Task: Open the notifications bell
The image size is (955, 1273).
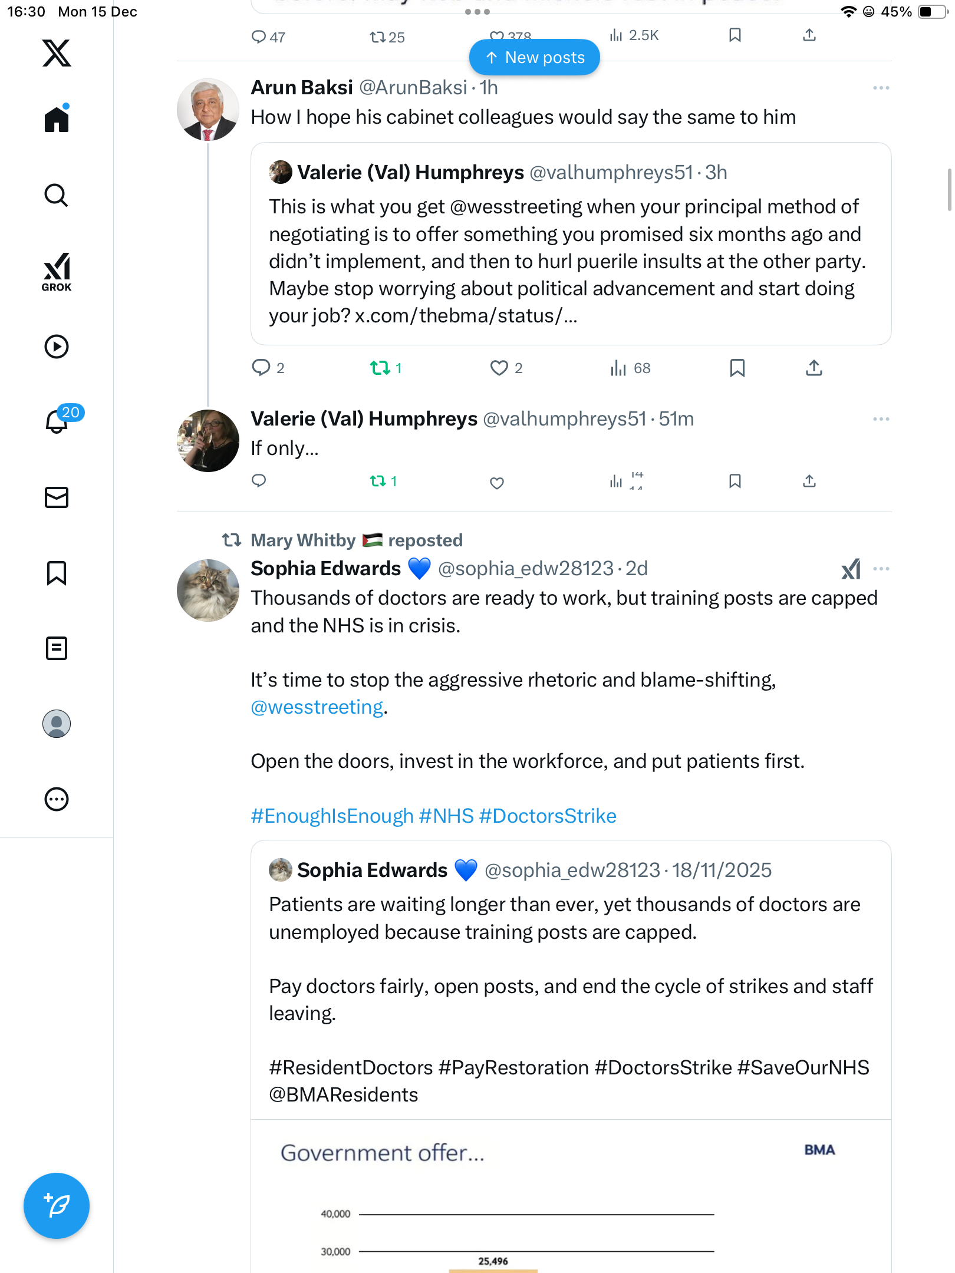Action: [x=57, y=421]
